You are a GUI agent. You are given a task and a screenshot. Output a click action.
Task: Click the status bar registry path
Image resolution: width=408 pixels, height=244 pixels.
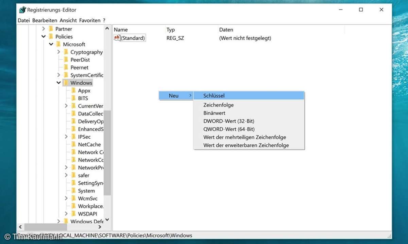point(105,235)
